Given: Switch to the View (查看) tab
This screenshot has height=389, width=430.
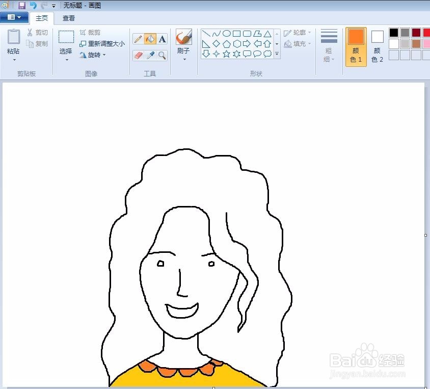Looking at the screenshot, I should pos(68,17).
